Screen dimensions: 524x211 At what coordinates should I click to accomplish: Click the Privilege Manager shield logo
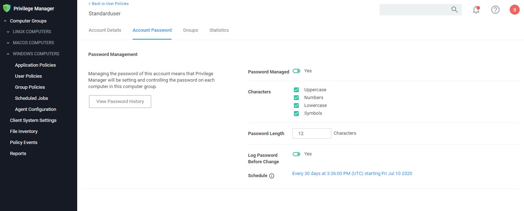(x=7, y=8)
